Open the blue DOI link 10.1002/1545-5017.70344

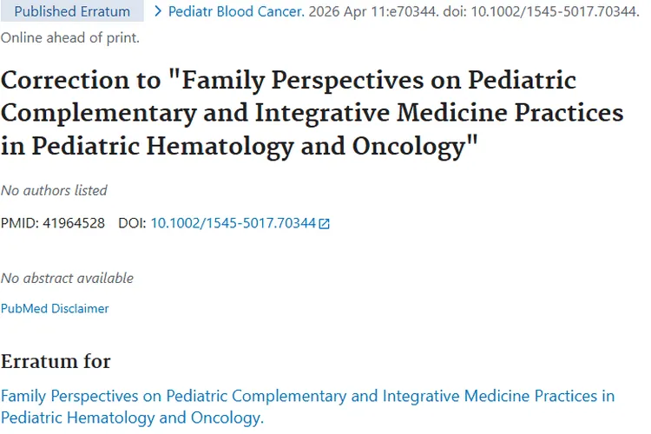point(233,223)
